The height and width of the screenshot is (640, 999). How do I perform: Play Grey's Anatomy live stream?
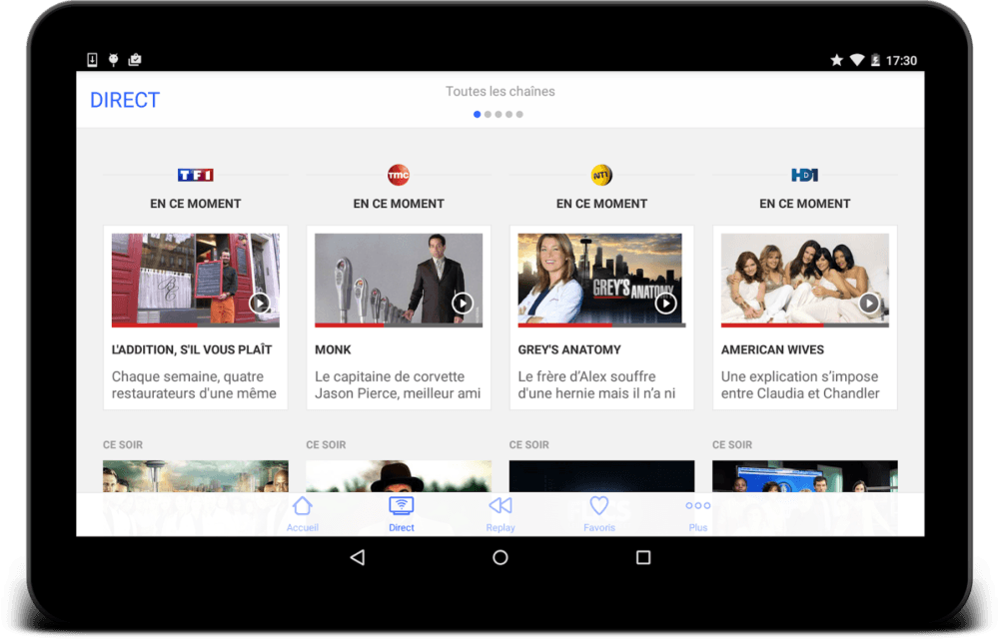point(665,303)
